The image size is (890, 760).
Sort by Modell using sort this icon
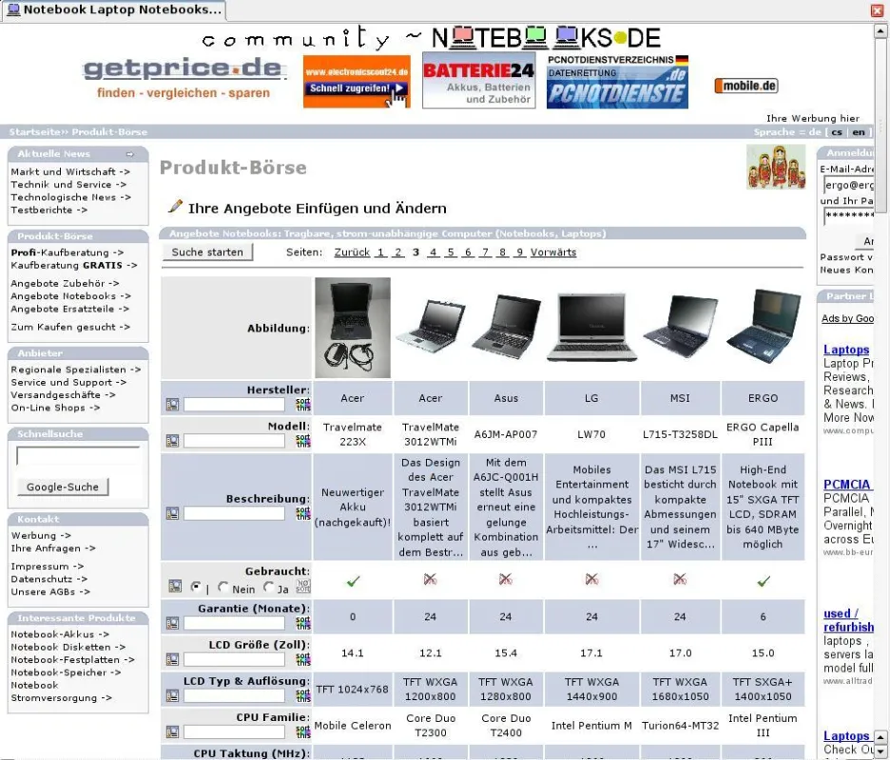303,441
